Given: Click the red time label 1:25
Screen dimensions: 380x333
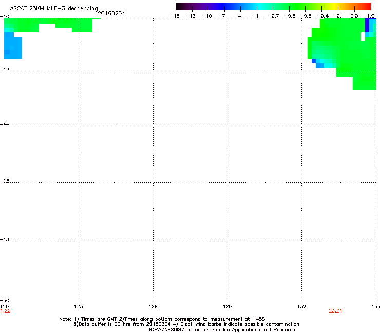Looking at the screenshot, I should (5, 311).
